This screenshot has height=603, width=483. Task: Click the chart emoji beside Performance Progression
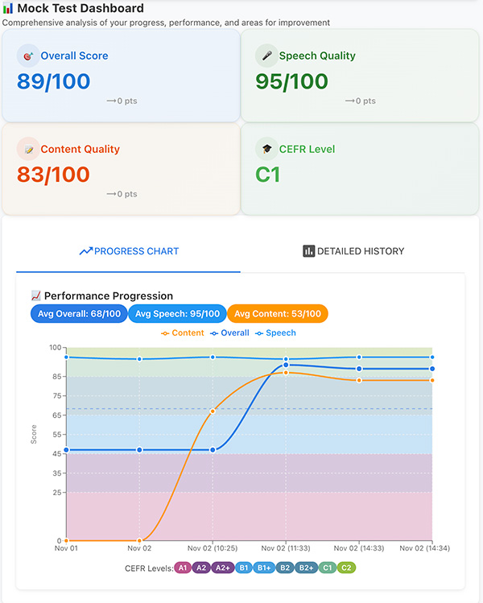pyautogui.click(x=35, y=296)
